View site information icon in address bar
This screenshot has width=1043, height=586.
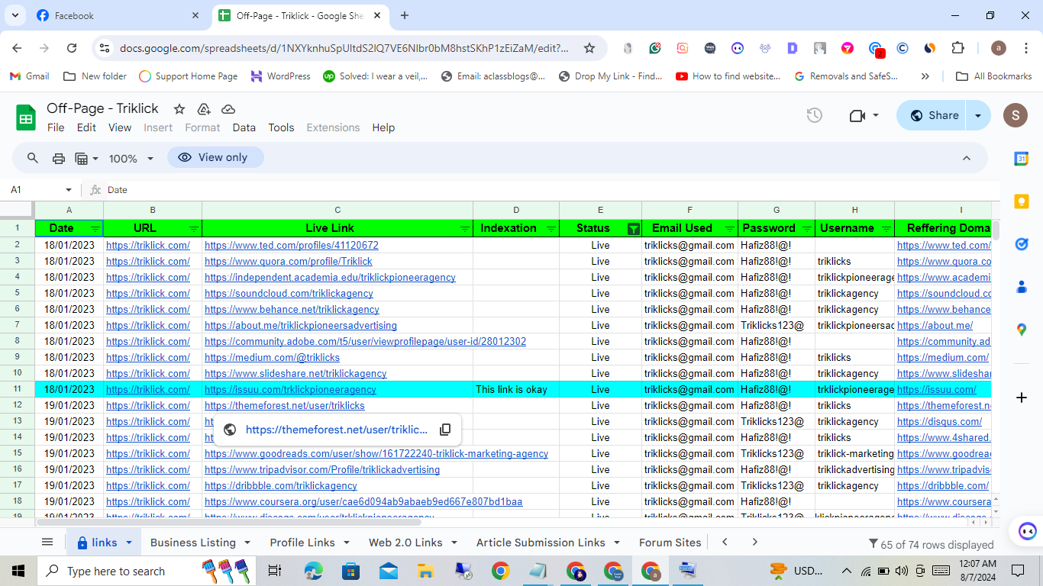click(105, 48)
